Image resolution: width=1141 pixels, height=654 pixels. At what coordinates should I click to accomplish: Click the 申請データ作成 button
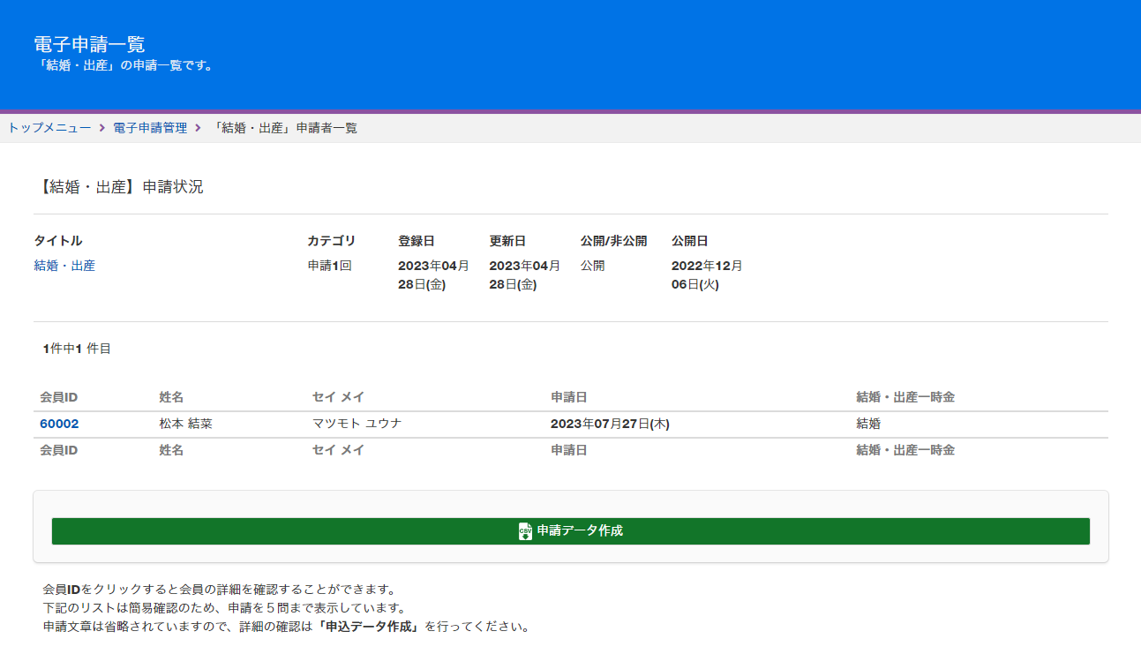click(x=571, y=531)
